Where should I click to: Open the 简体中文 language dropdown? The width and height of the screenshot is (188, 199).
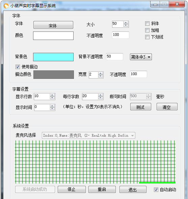click(141, 57)
